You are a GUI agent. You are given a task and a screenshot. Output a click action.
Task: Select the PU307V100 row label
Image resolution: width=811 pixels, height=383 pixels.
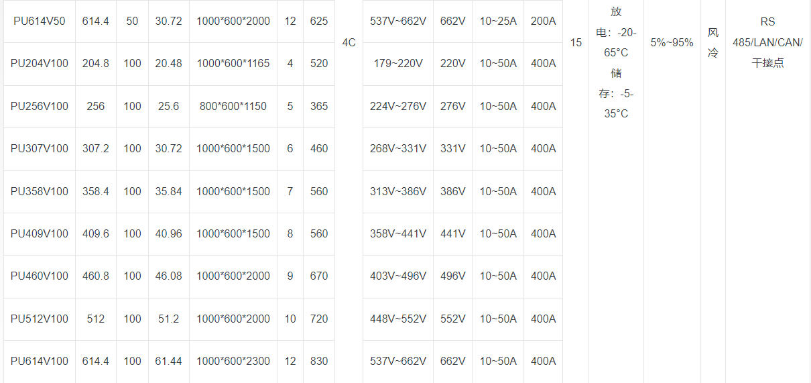[40, 148]
